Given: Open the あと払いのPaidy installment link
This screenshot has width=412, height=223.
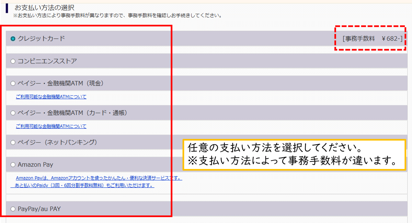Looking at the screenshot, I should point(82,186).
